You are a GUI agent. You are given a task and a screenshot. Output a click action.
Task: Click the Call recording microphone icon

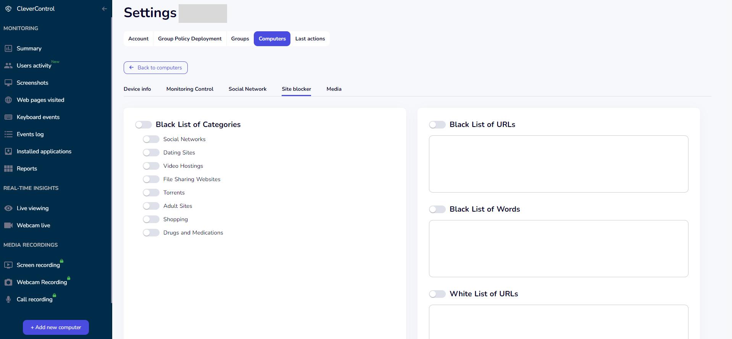[x=8, y=299]
